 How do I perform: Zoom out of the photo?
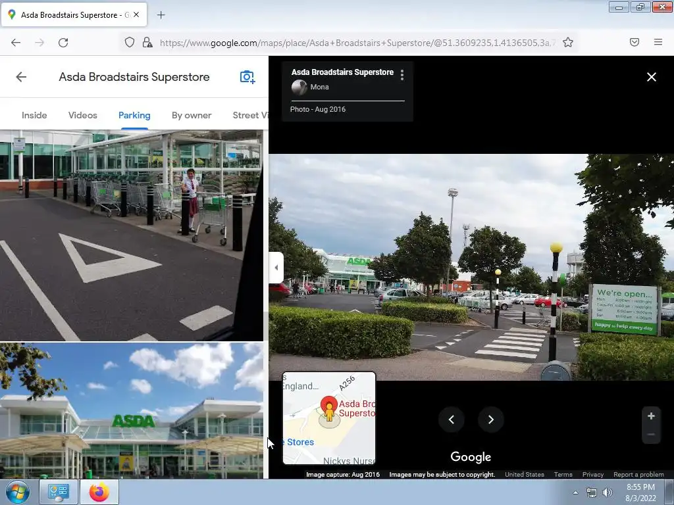[651, 435]
